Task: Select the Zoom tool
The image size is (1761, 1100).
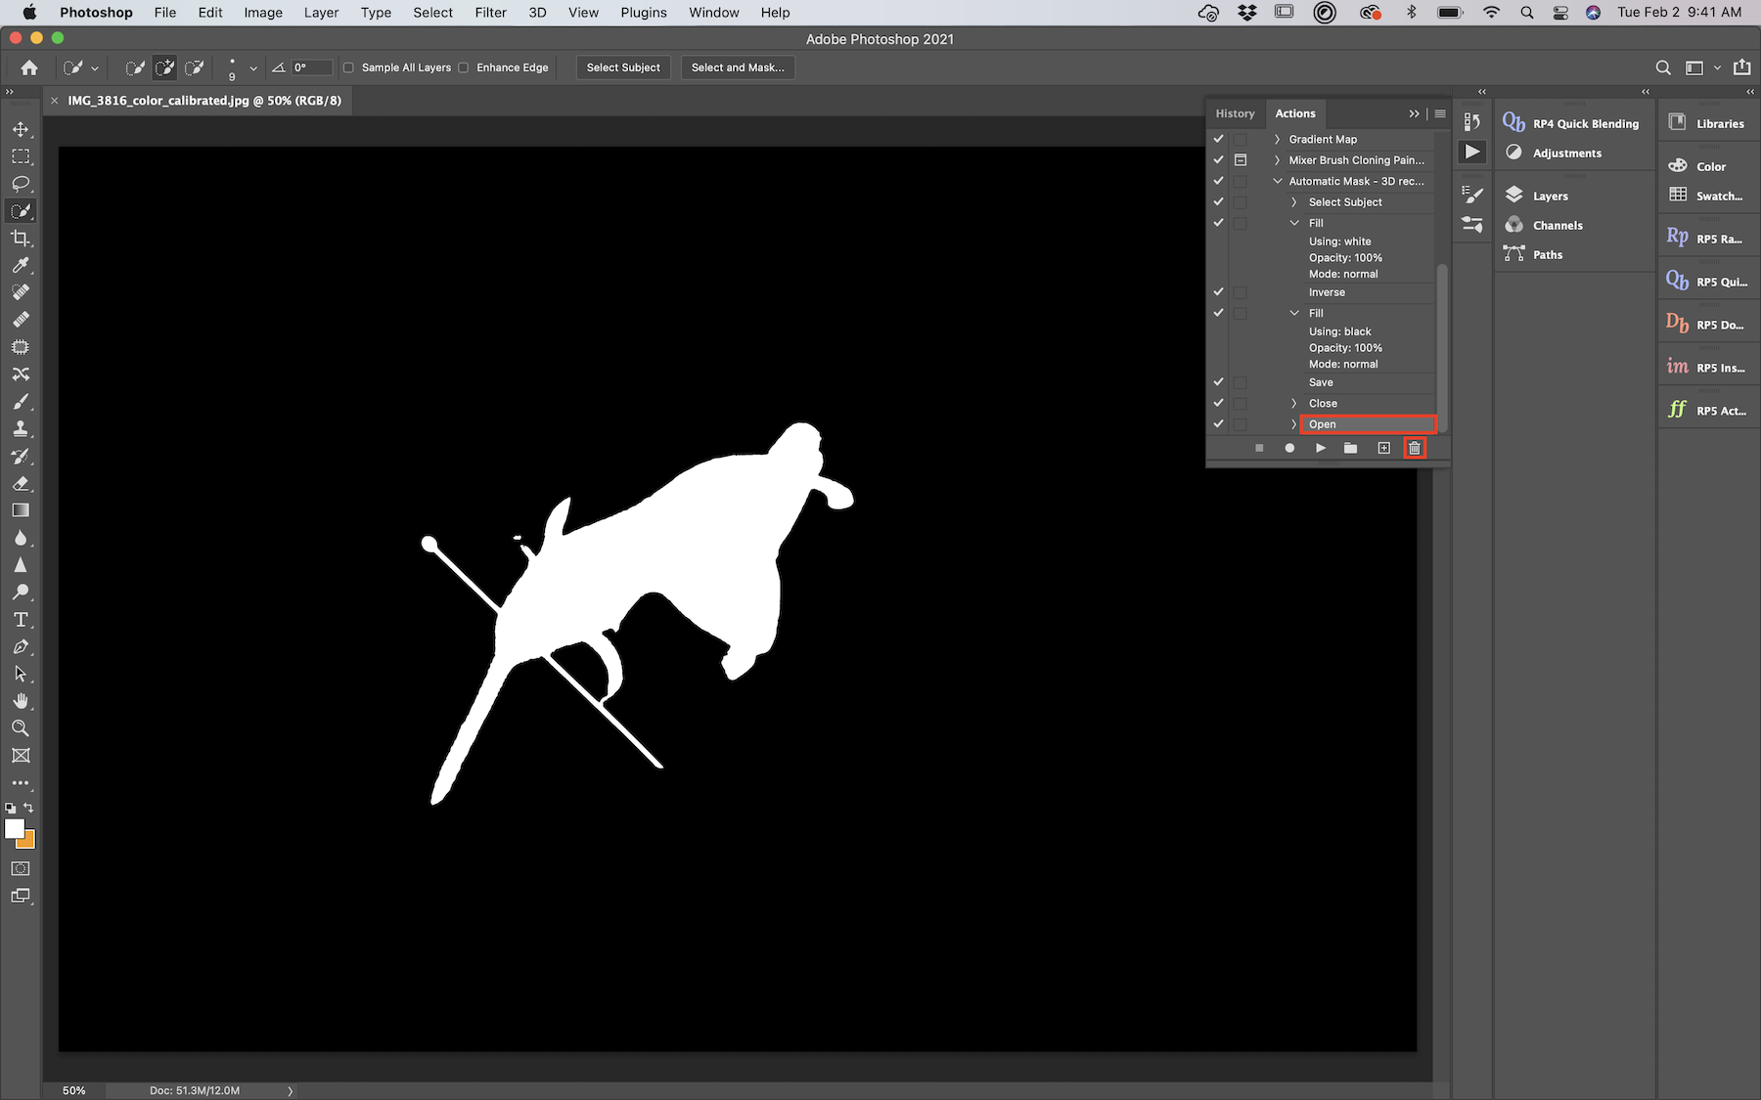Action: (21, 728)
